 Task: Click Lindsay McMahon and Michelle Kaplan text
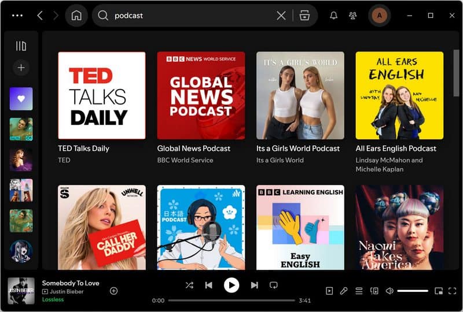pos(389,165)
